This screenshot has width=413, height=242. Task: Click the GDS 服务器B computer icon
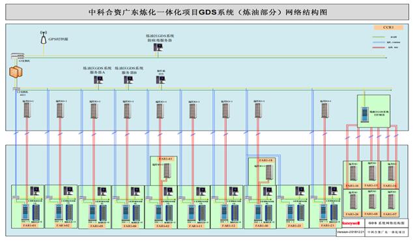[128, 80]
